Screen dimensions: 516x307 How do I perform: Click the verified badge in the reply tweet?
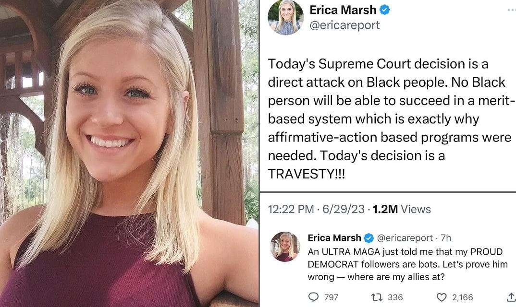[x=369, y=237]
